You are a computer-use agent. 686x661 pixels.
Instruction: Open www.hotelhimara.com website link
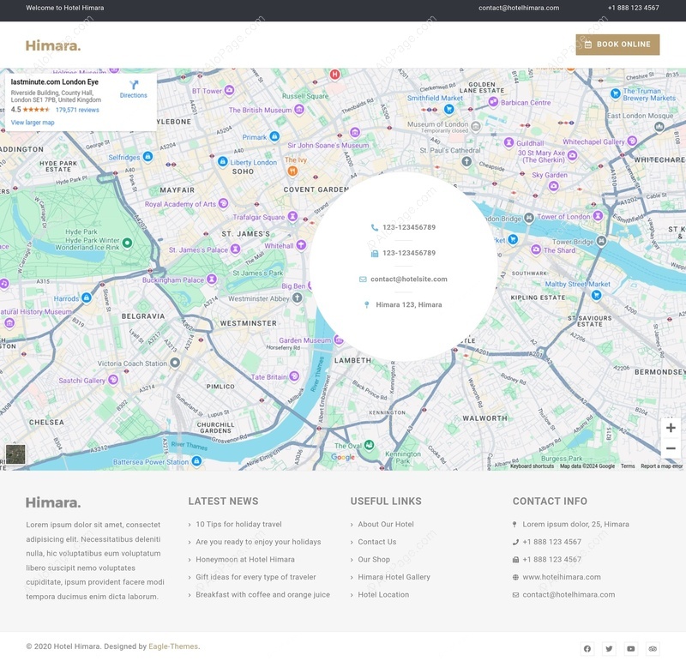click(562, 577)
